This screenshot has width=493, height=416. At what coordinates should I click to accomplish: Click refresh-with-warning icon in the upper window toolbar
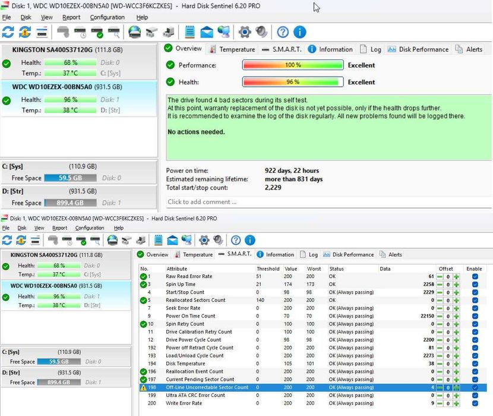tap(25, 31)
